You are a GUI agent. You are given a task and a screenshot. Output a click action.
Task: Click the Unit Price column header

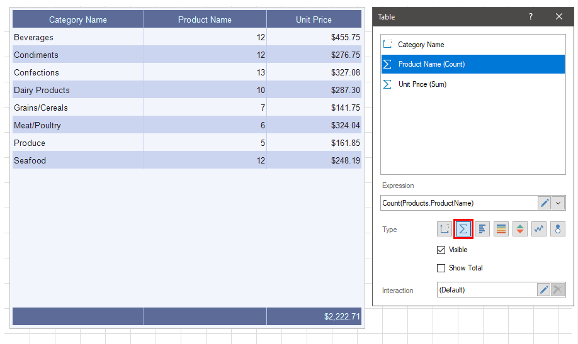click(314, 19)
